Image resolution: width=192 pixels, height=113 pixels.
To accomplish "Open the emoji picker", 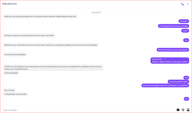I will click(x=183, y=110).
